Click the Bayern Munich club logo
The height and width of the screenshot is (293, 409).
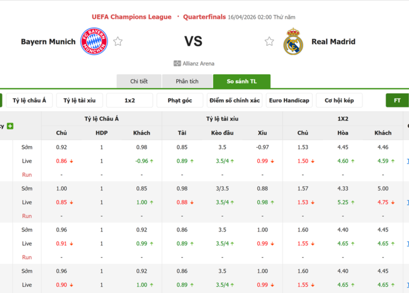point(94,41)
